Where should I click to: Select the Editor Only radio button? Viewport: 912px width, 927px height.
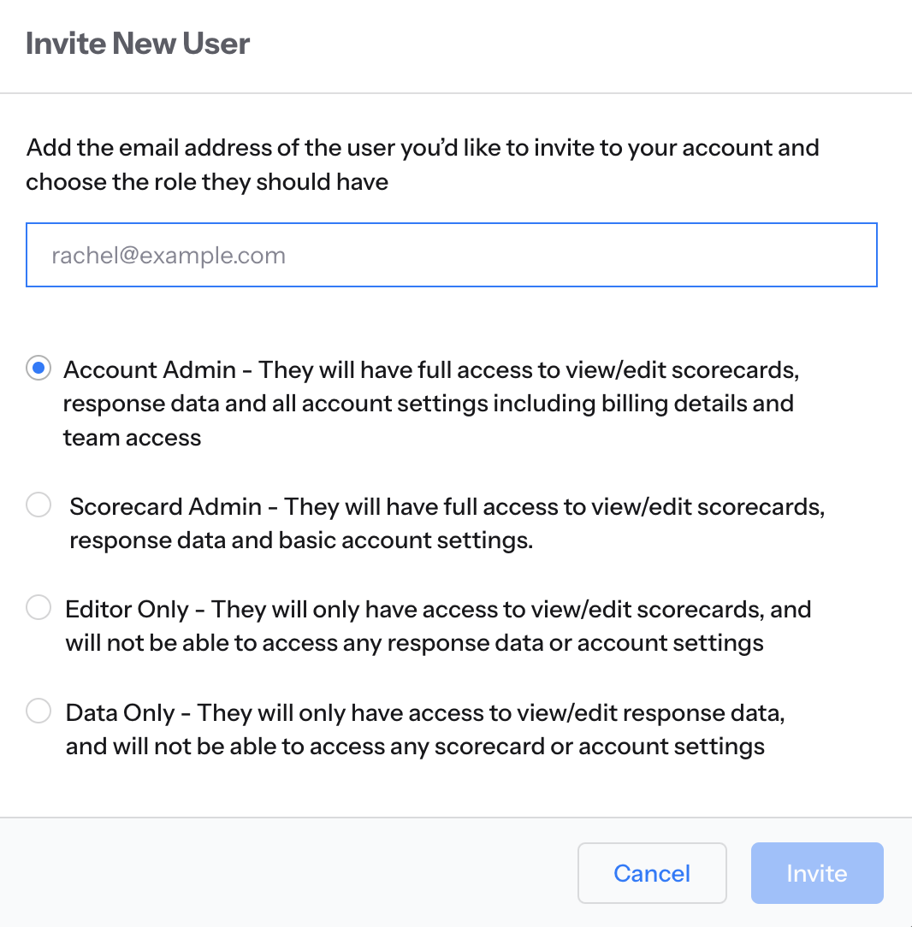coord(38,608)
